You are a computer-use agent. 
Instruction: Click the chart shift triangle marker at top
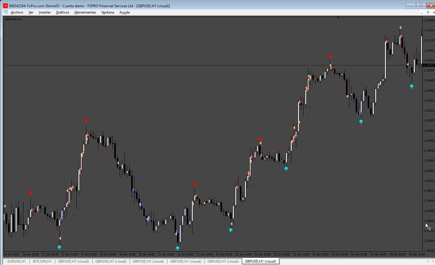pyautogui.click(x=338, y=17)
